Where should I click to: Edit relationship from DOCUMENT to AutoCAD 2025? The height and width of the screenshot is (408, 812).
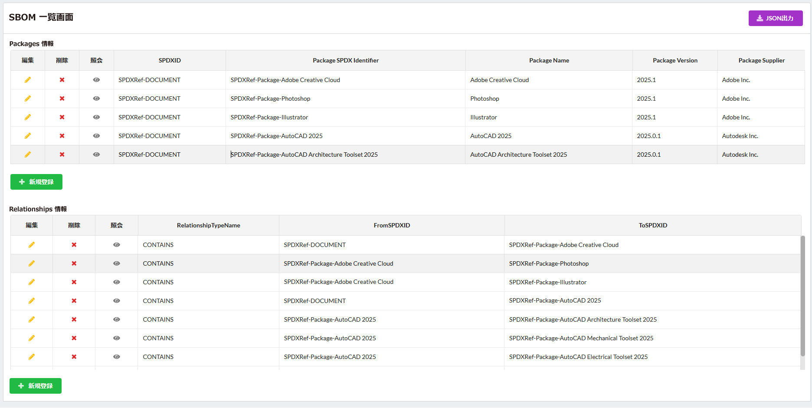pyautogui.click(x=32, y=301)
